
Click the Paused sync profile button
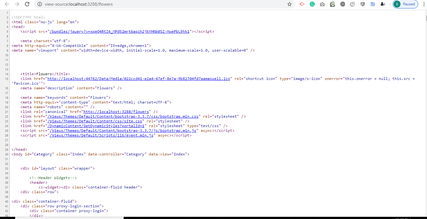tap(405, 4)
